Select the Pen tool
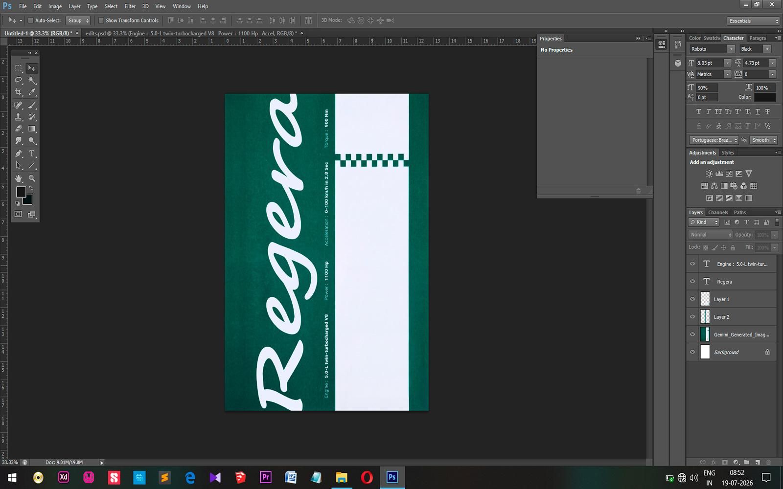The width and height of the screenshot is (783, 489). (19, 154)
